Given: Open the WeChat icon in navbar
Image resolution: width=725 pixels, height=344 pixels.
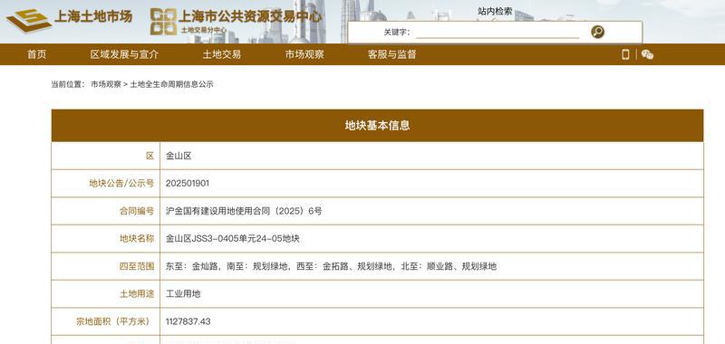Looking at the screenshot, I should [647, 54].
